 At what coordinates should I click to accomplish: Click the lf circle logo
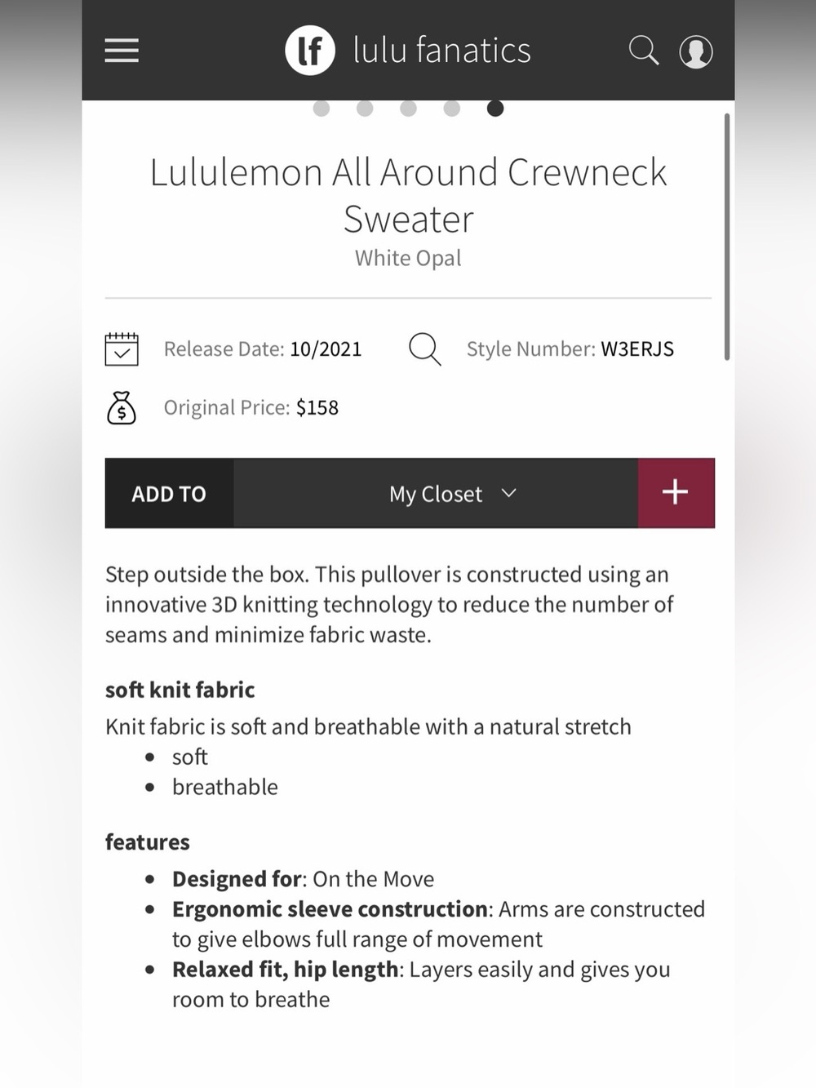click(310, 51)
